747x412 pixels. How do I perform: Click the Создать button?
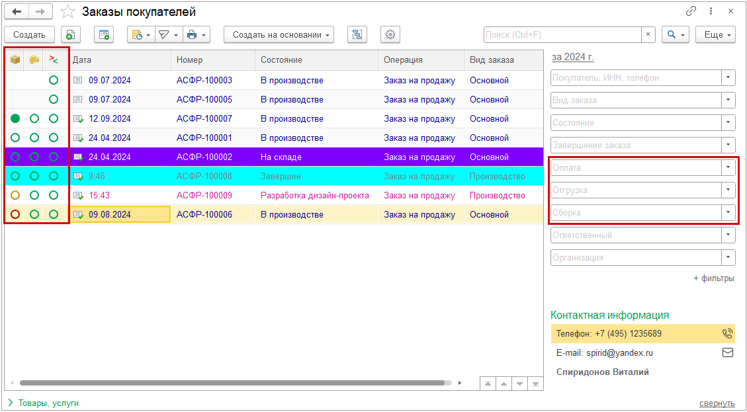pyautogui.click(x=30, y=34)
